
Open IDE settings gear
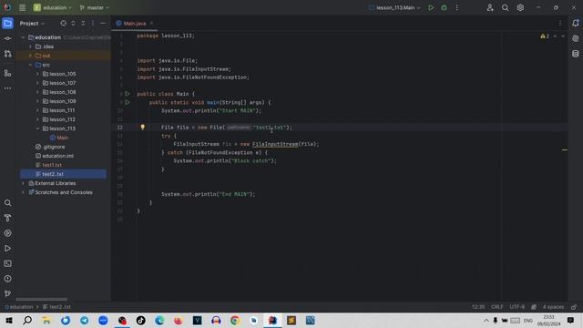point(520,7)
